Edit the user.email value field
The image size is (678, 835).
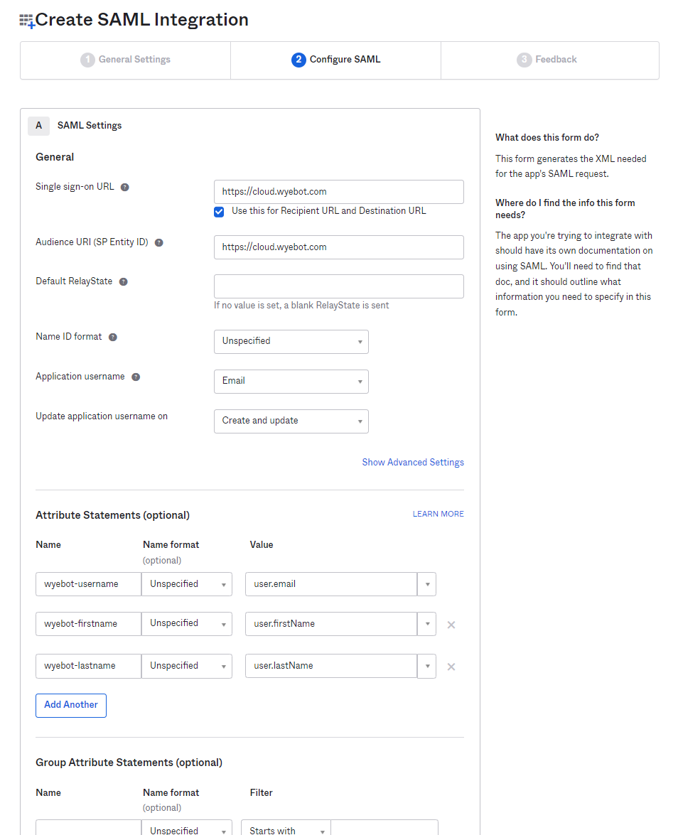pyautogui.click(x=331, y=584)
